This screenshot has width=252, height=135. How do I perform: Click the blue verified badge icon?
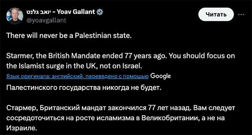[100, 12]
